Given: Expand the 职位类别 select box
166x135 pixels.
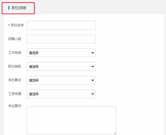Looking at the screenshot, I should pyautogui.click(x=61, y=66).
